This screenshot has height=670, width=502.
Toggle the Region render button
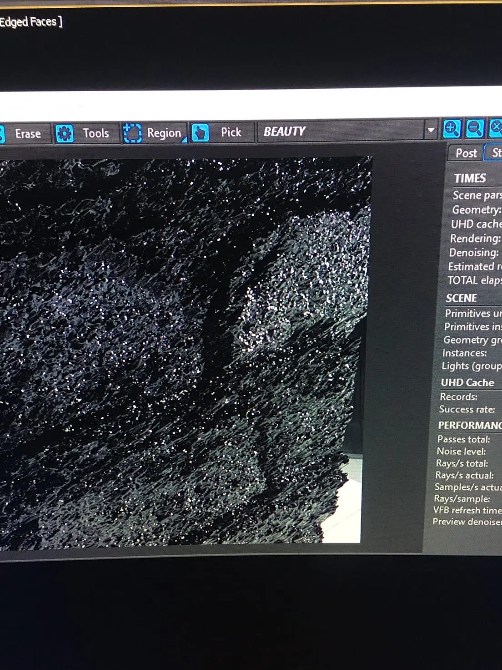[154, 133]
